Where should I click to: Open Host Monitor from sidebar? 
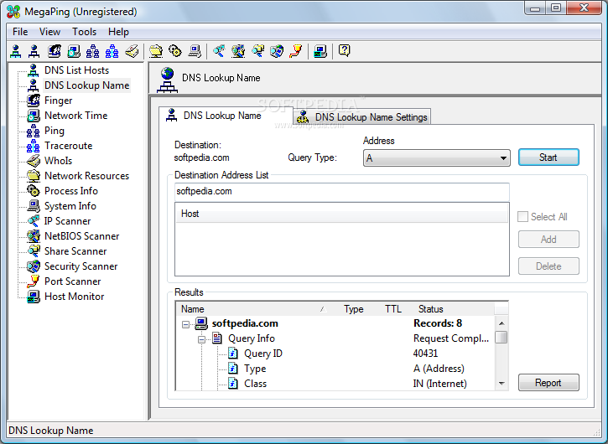(x=74, y=297)
